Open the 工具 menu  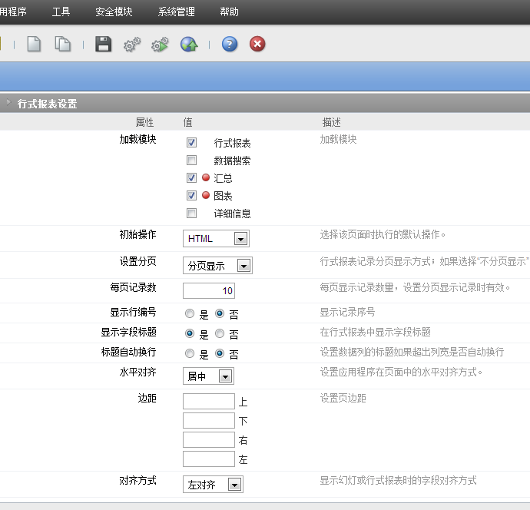61,12
